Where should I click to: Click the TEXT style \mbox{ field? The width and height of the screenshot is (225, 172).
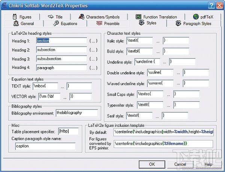click(45, 86)
